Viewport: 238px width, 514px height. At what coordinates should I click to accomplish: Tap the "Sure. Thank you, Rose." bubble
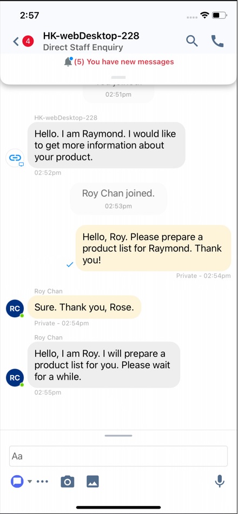pos(84,307)
